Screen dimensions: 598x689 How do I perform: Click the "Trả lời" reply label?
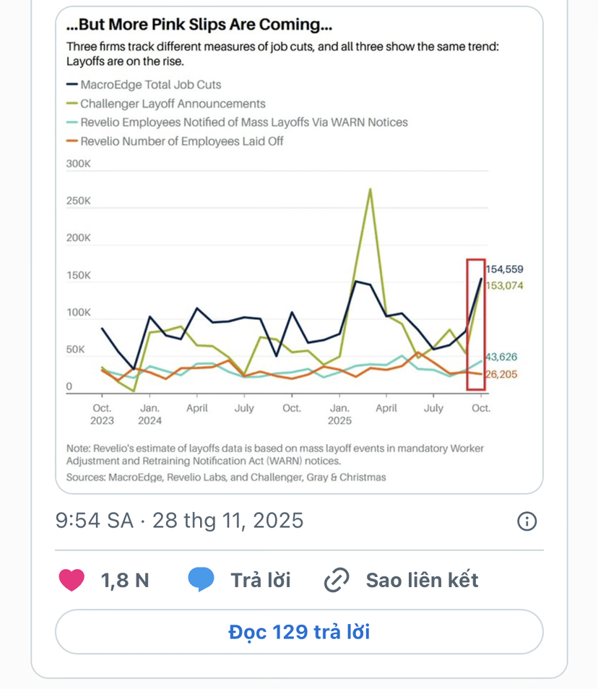point(261,580)
